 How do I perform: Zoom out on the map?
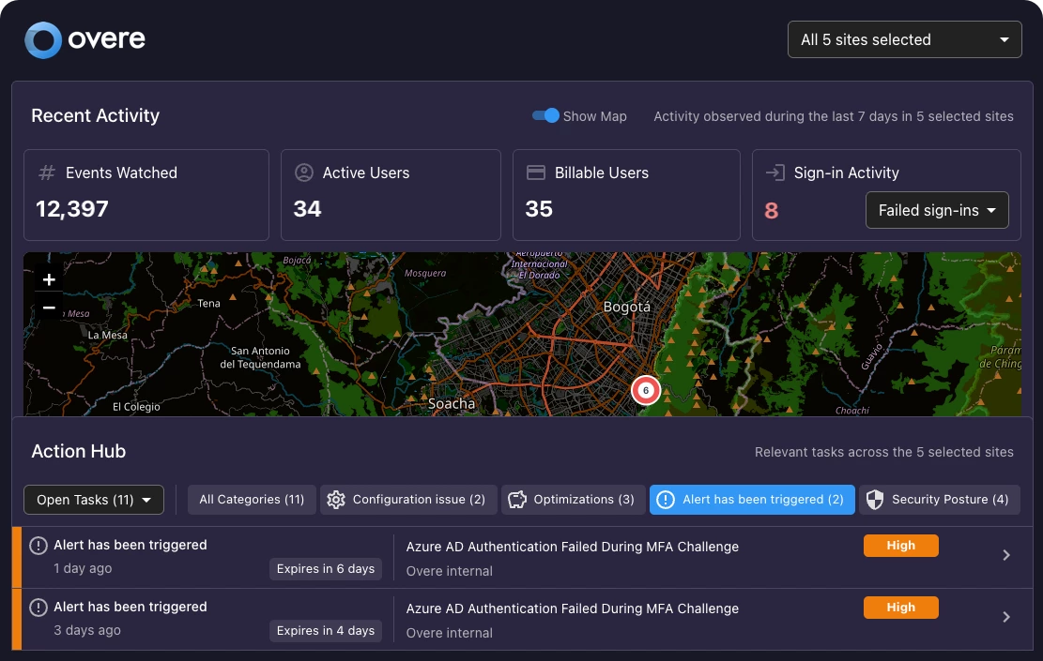point(49,308)
